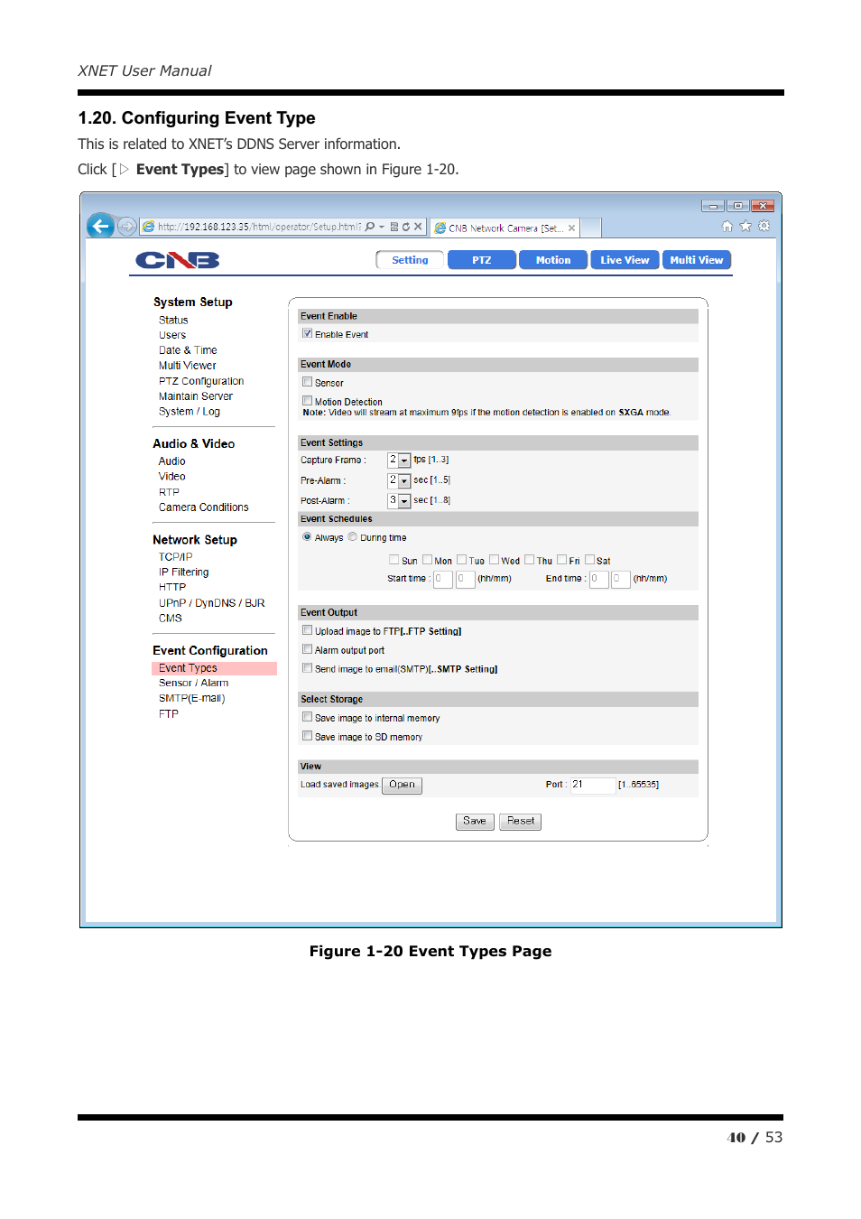Click the stop loading X icon in the address bar
This screenshot has height=1219, width=861.
[418, 227]
